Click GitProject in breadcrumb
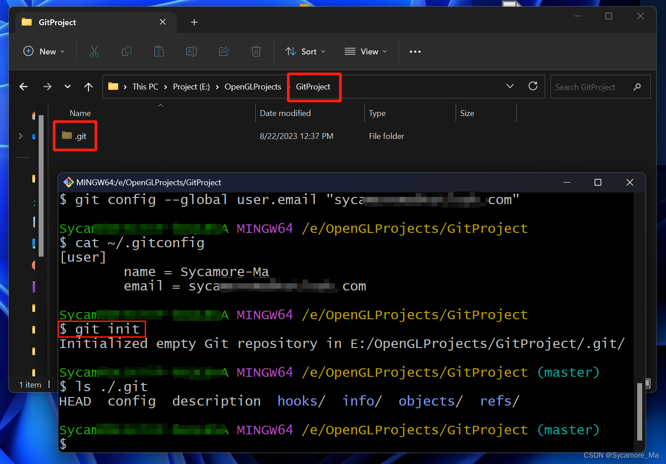Screen dimensions: 666x464 point(313,87)
